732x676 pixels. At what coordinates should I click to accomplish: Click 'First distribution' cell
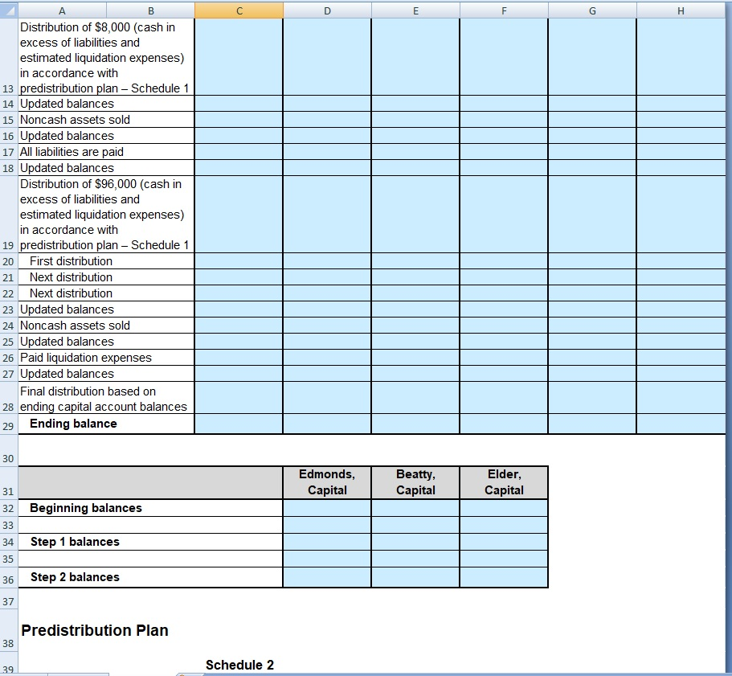106,261
